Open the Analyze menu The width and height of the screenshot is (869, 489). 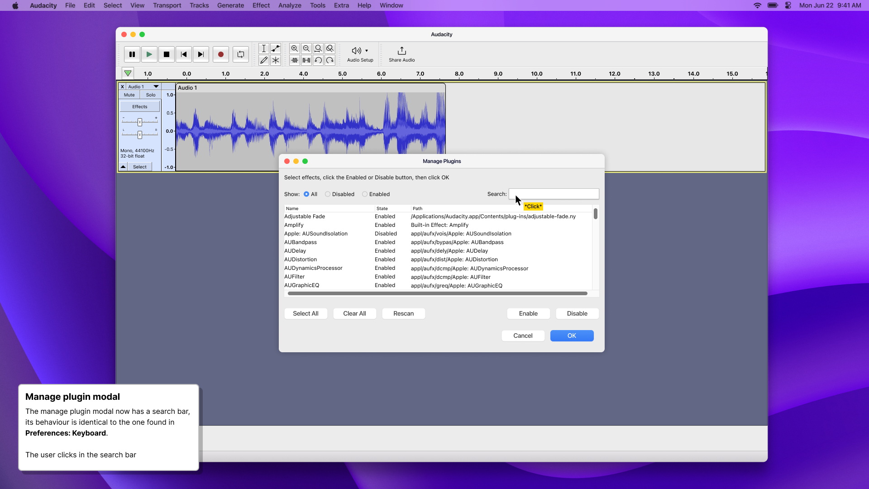tap(290, 5)
